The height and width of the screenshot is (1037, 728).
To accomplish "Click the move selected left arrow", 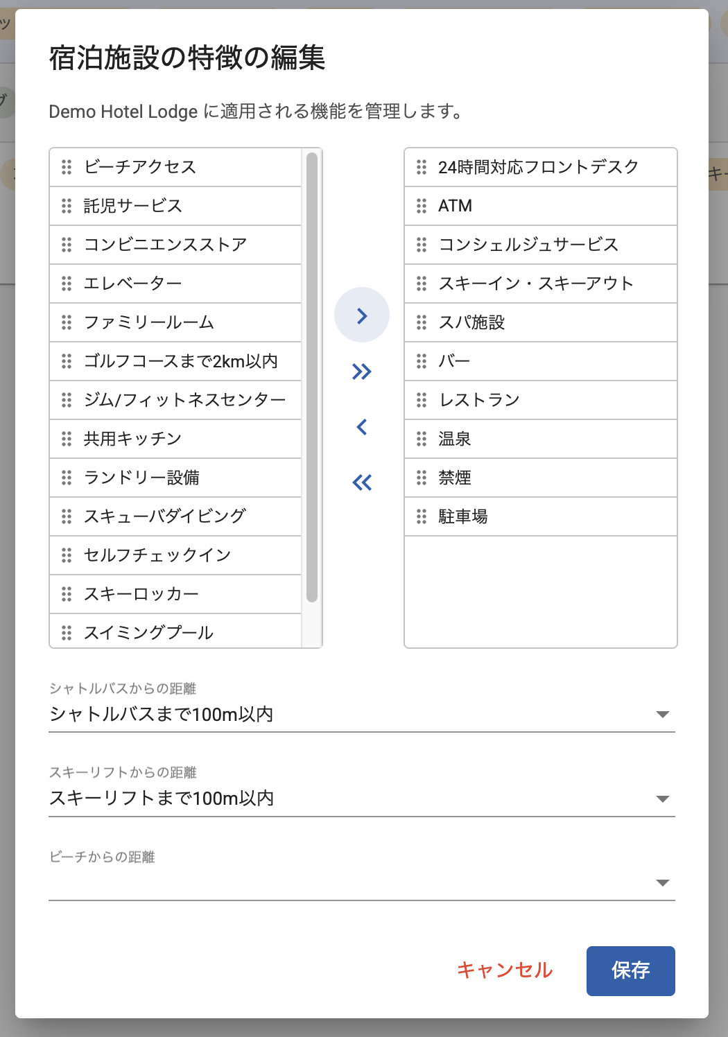I will click(x=362, y=427).
